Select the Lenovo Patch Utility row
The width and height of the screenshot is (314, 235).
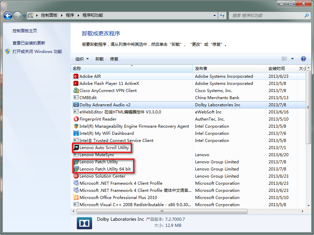(x=188, y=162)
